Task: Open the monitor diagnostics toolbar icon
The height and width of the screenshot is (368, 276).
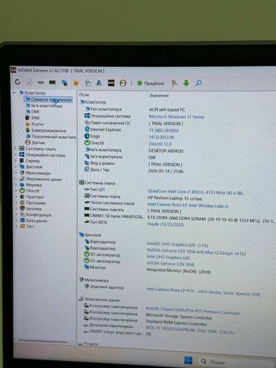Action: click(x=64, y=83)
